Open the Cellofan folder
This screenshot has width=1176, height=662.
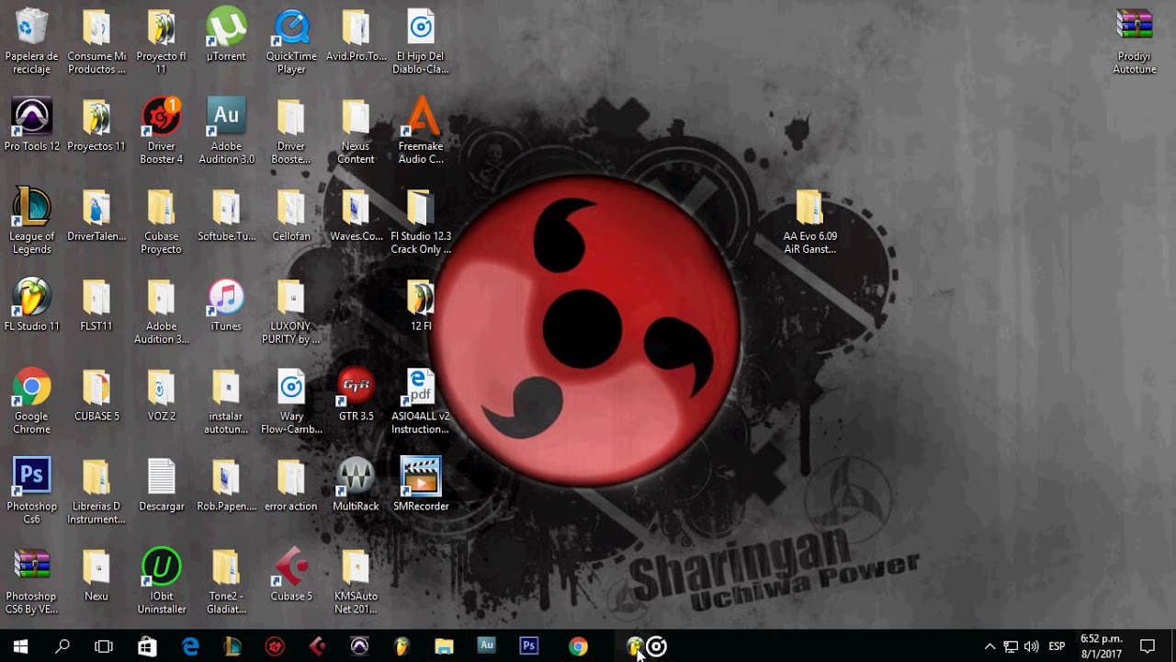click(291, 215)
